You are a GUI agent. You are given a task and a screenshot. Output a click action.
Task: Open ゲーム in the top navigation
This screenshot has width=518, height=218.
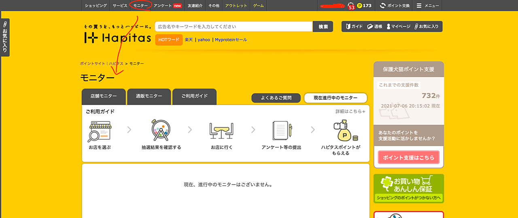pos(258,6)
